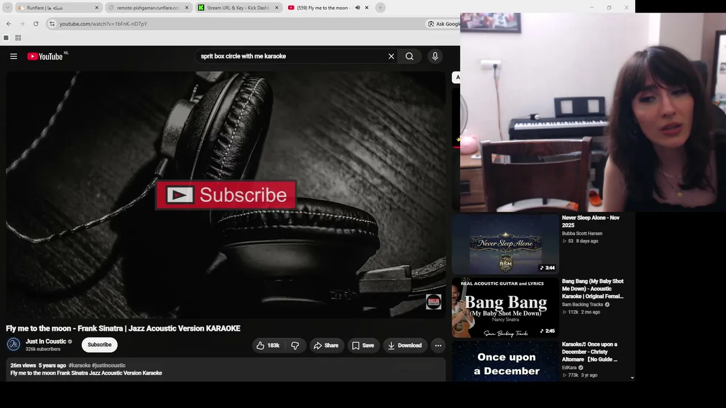Go to the YouTube home logo

[x=45, y=56]
